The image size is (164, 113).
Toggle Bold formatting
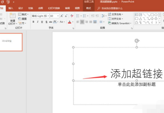(x=34, y=22)
